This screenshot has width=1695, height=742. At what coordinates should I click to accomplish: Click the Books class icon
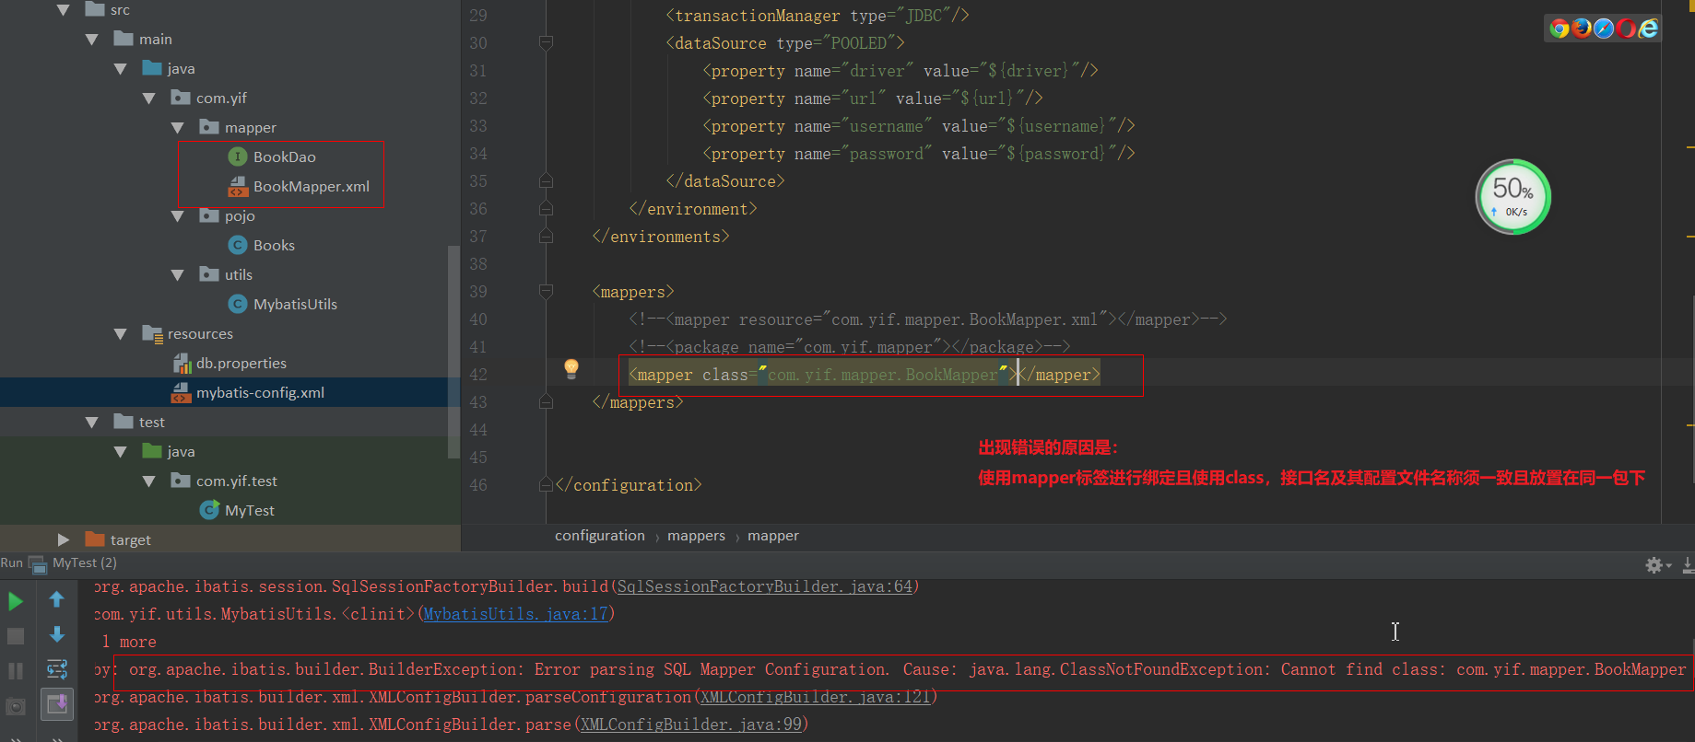pos(238,245)
